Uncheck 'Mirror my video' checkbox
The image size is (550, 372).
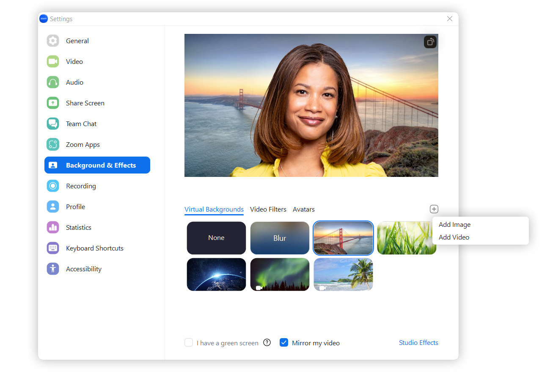tap(284, 343)
